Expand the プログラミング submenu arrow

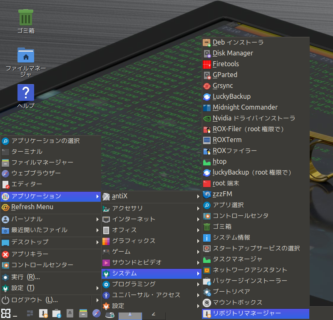[x=198, y=284]
